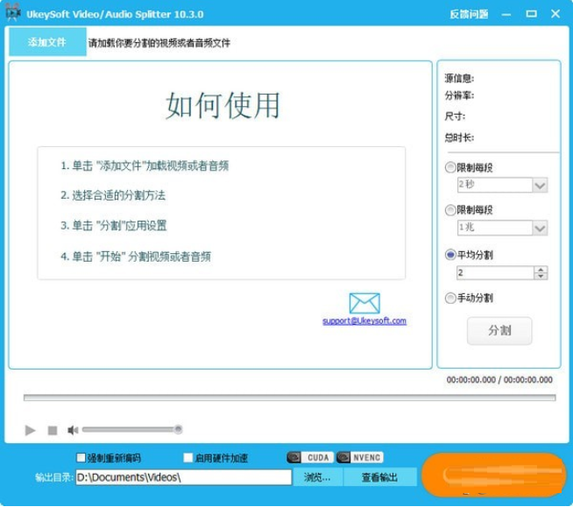Click the NVENC badge icon
The image size is (573, 507).
(x=360, y=457)
